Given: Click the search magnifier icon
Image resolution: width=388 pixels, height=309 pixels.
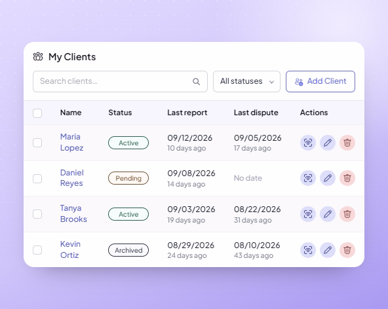Looking at the screenshot, I should pos(196,82).
